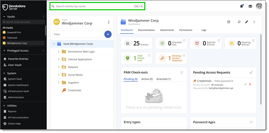269x133 pixels.
Task: Open PAM Check-outs panel external link
Action: tap(182, 72)
